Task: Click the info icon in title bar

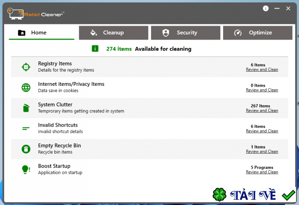Action: tap(266, 8)
